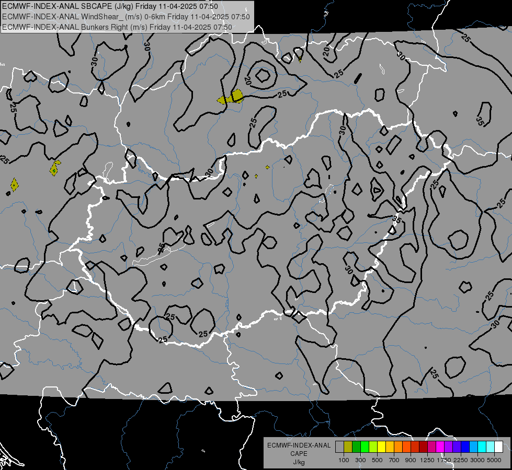Screen dimensions: 512x470
Task: Pick the dark green legend swatch
Action: click(357, 447)
